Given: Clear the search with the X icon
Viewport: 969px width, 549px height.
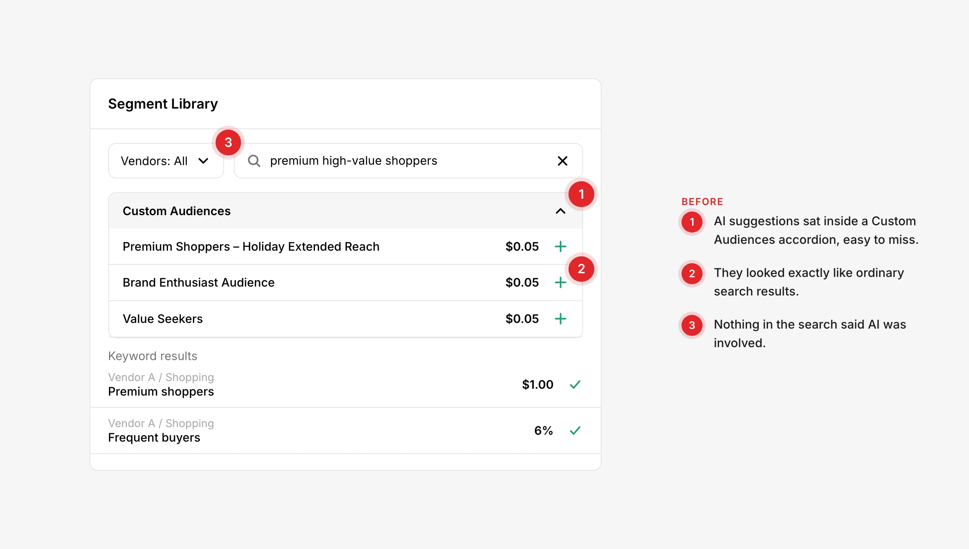Looking at the screenshot, I should [x=562, y=161].
